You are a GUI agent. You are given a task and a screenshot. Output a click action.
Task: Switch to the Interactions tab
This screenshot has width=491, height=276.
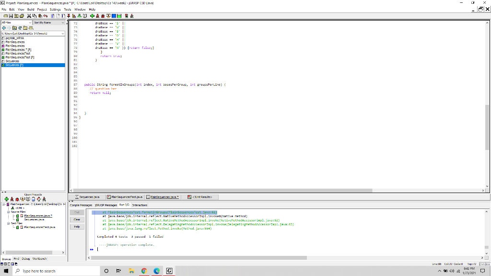pos(140,204)
